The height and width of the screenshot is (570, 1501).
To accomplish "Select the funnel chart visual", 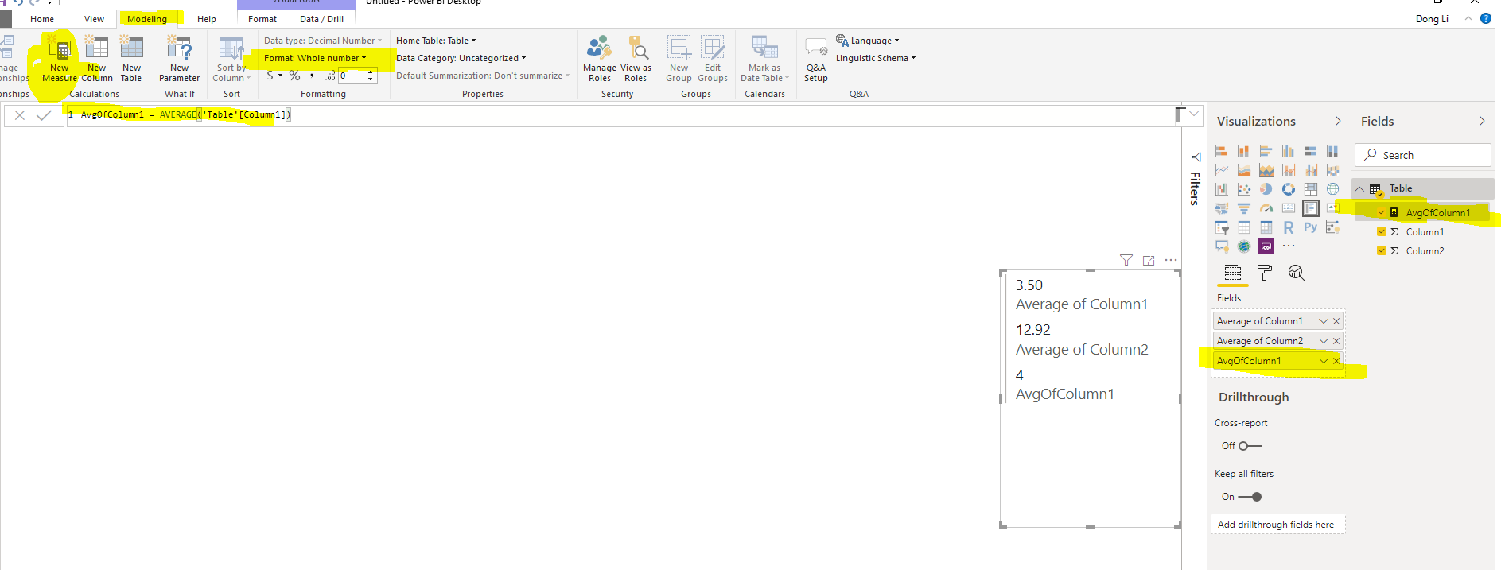I will pyautogui.click(x=1244, y=208).
